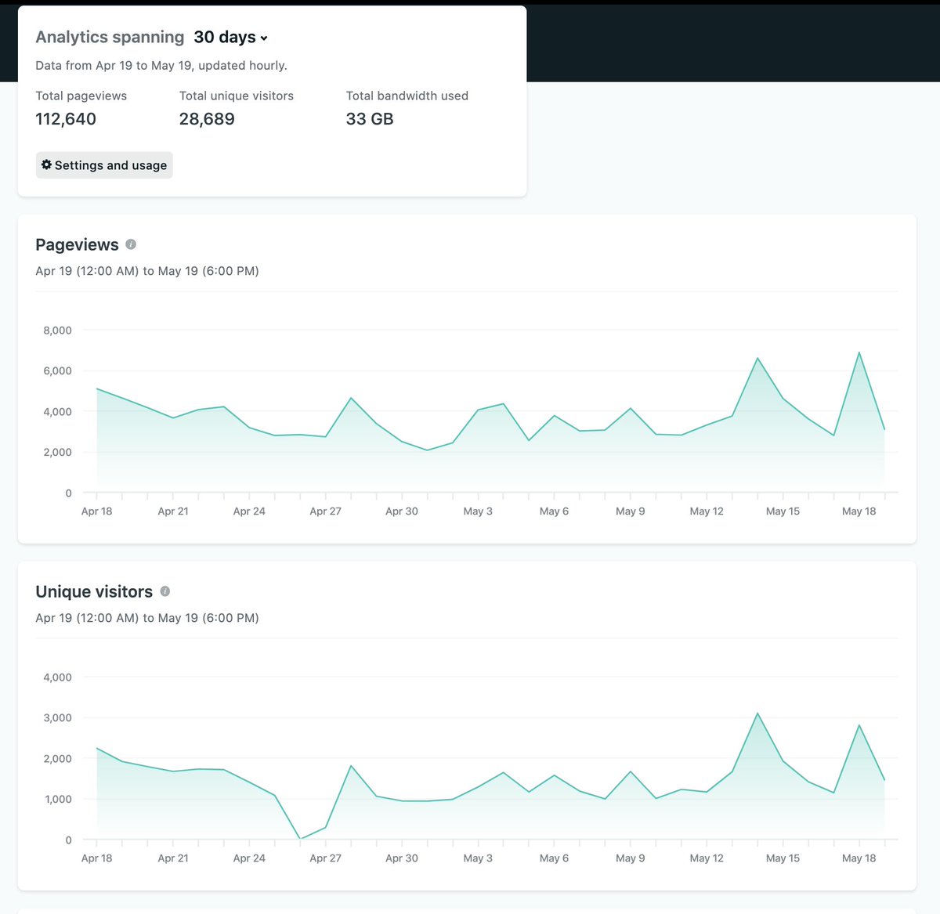
Task: Click the 8,000 label on the Pageviews y-axis
Action: click(x=56, y=330)
